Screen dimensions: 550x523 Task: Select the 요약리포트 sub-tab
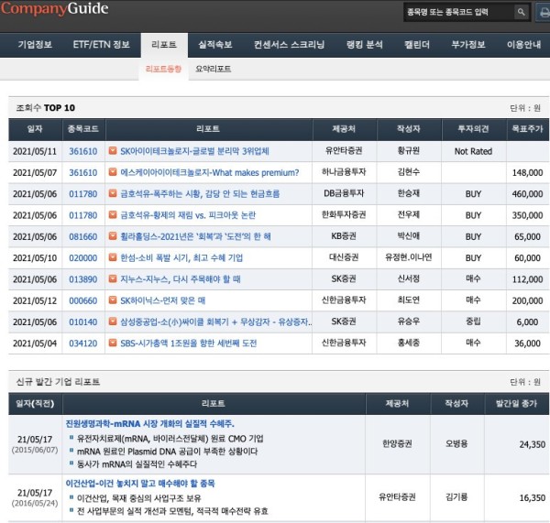point(213,69)
